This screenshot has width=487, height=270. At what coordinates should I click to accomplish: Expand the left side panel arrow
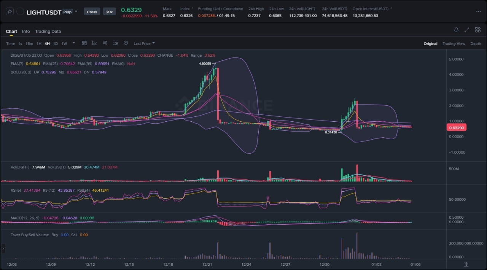click(3, 249)
